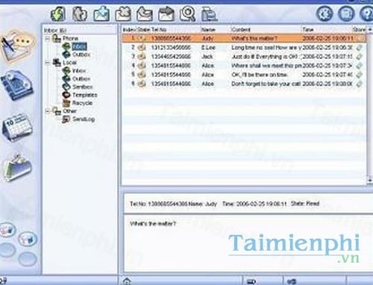Sort by Index column header
The height and width of the screenshot is (285, 373).
pyautogui.click(x=129, y=29)
